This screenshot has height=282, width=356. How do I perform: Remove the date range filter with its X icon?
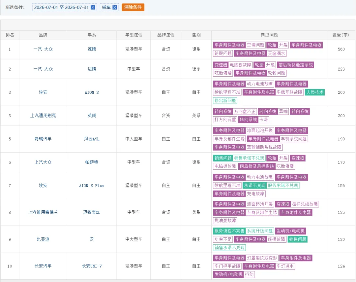[93, 7]
